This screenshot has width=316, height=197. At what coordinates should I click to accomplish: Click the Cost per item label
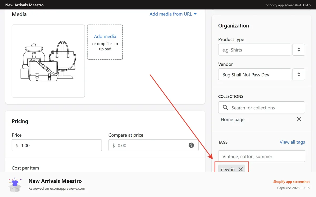pos(25,168)
